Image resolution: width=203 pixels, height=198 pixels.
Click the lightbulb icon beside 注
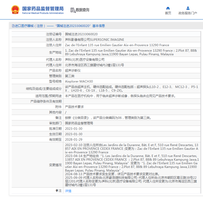(x=57, y=191)
